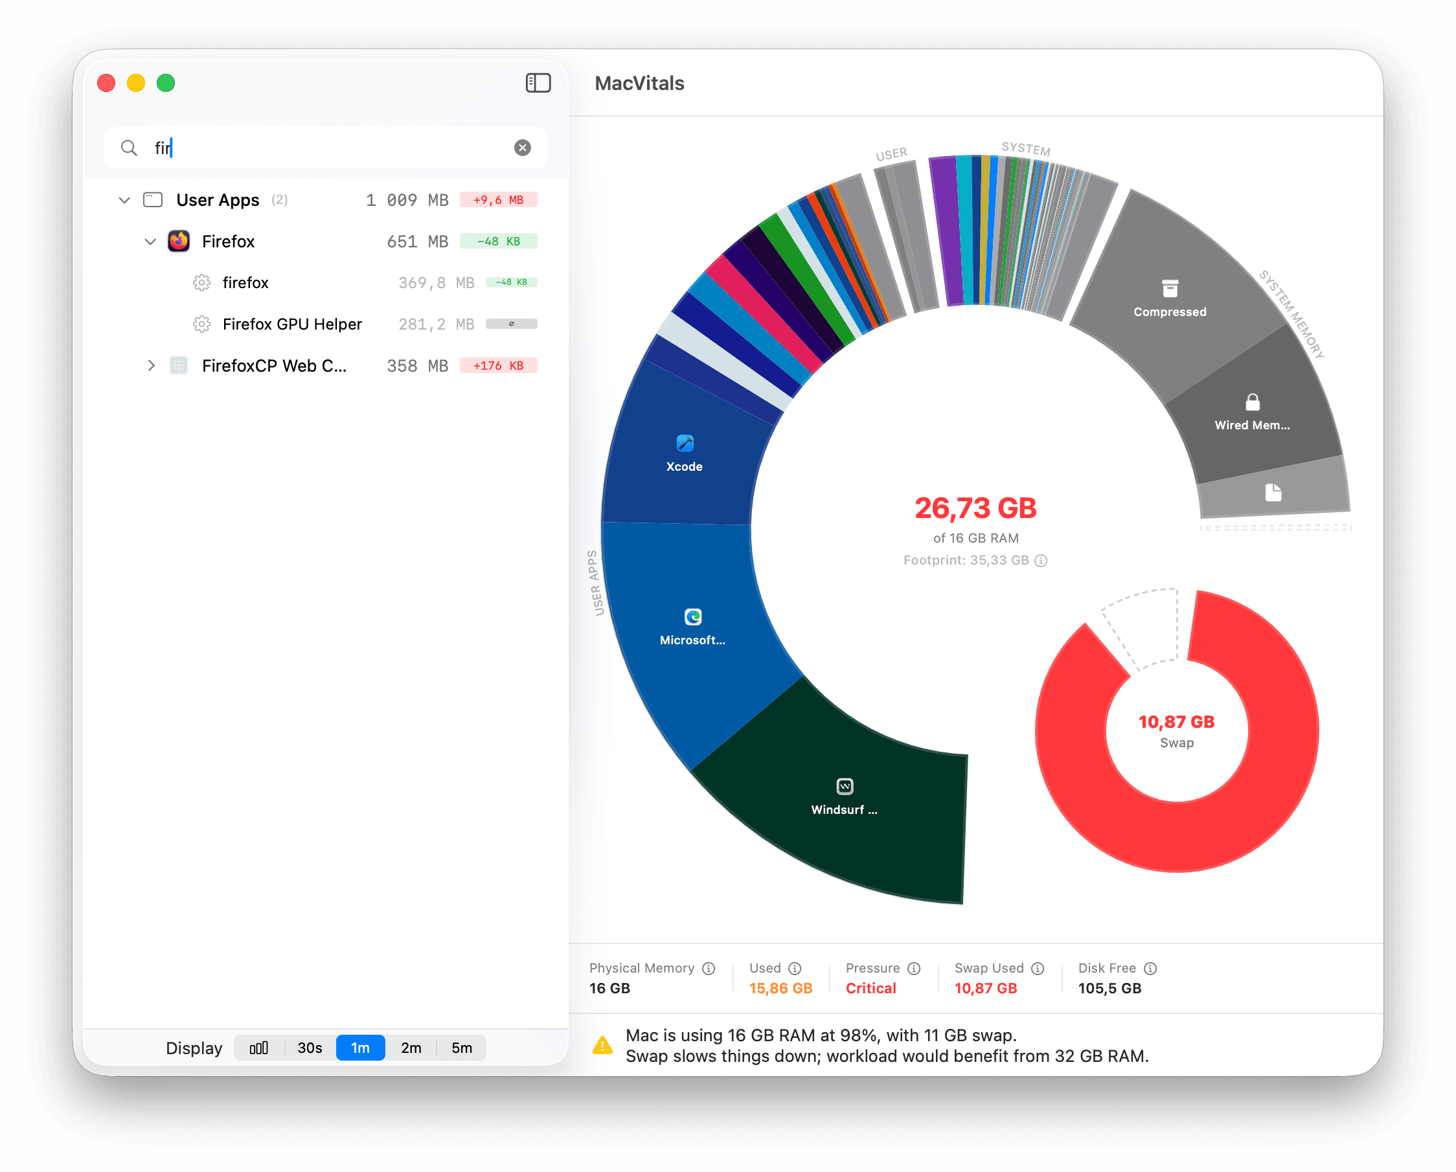
Task: Collapse the Firefox process tree
Action: coord(150,242)
